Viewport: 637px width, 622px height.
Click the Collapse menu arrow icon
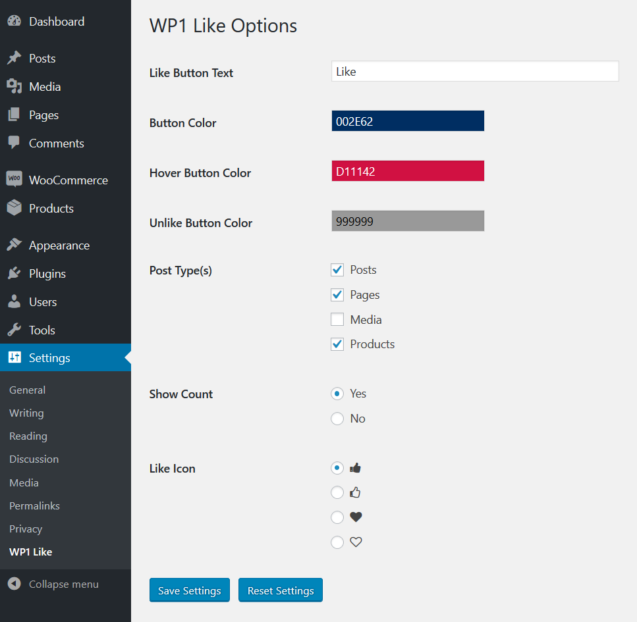[x=14, y=584]
